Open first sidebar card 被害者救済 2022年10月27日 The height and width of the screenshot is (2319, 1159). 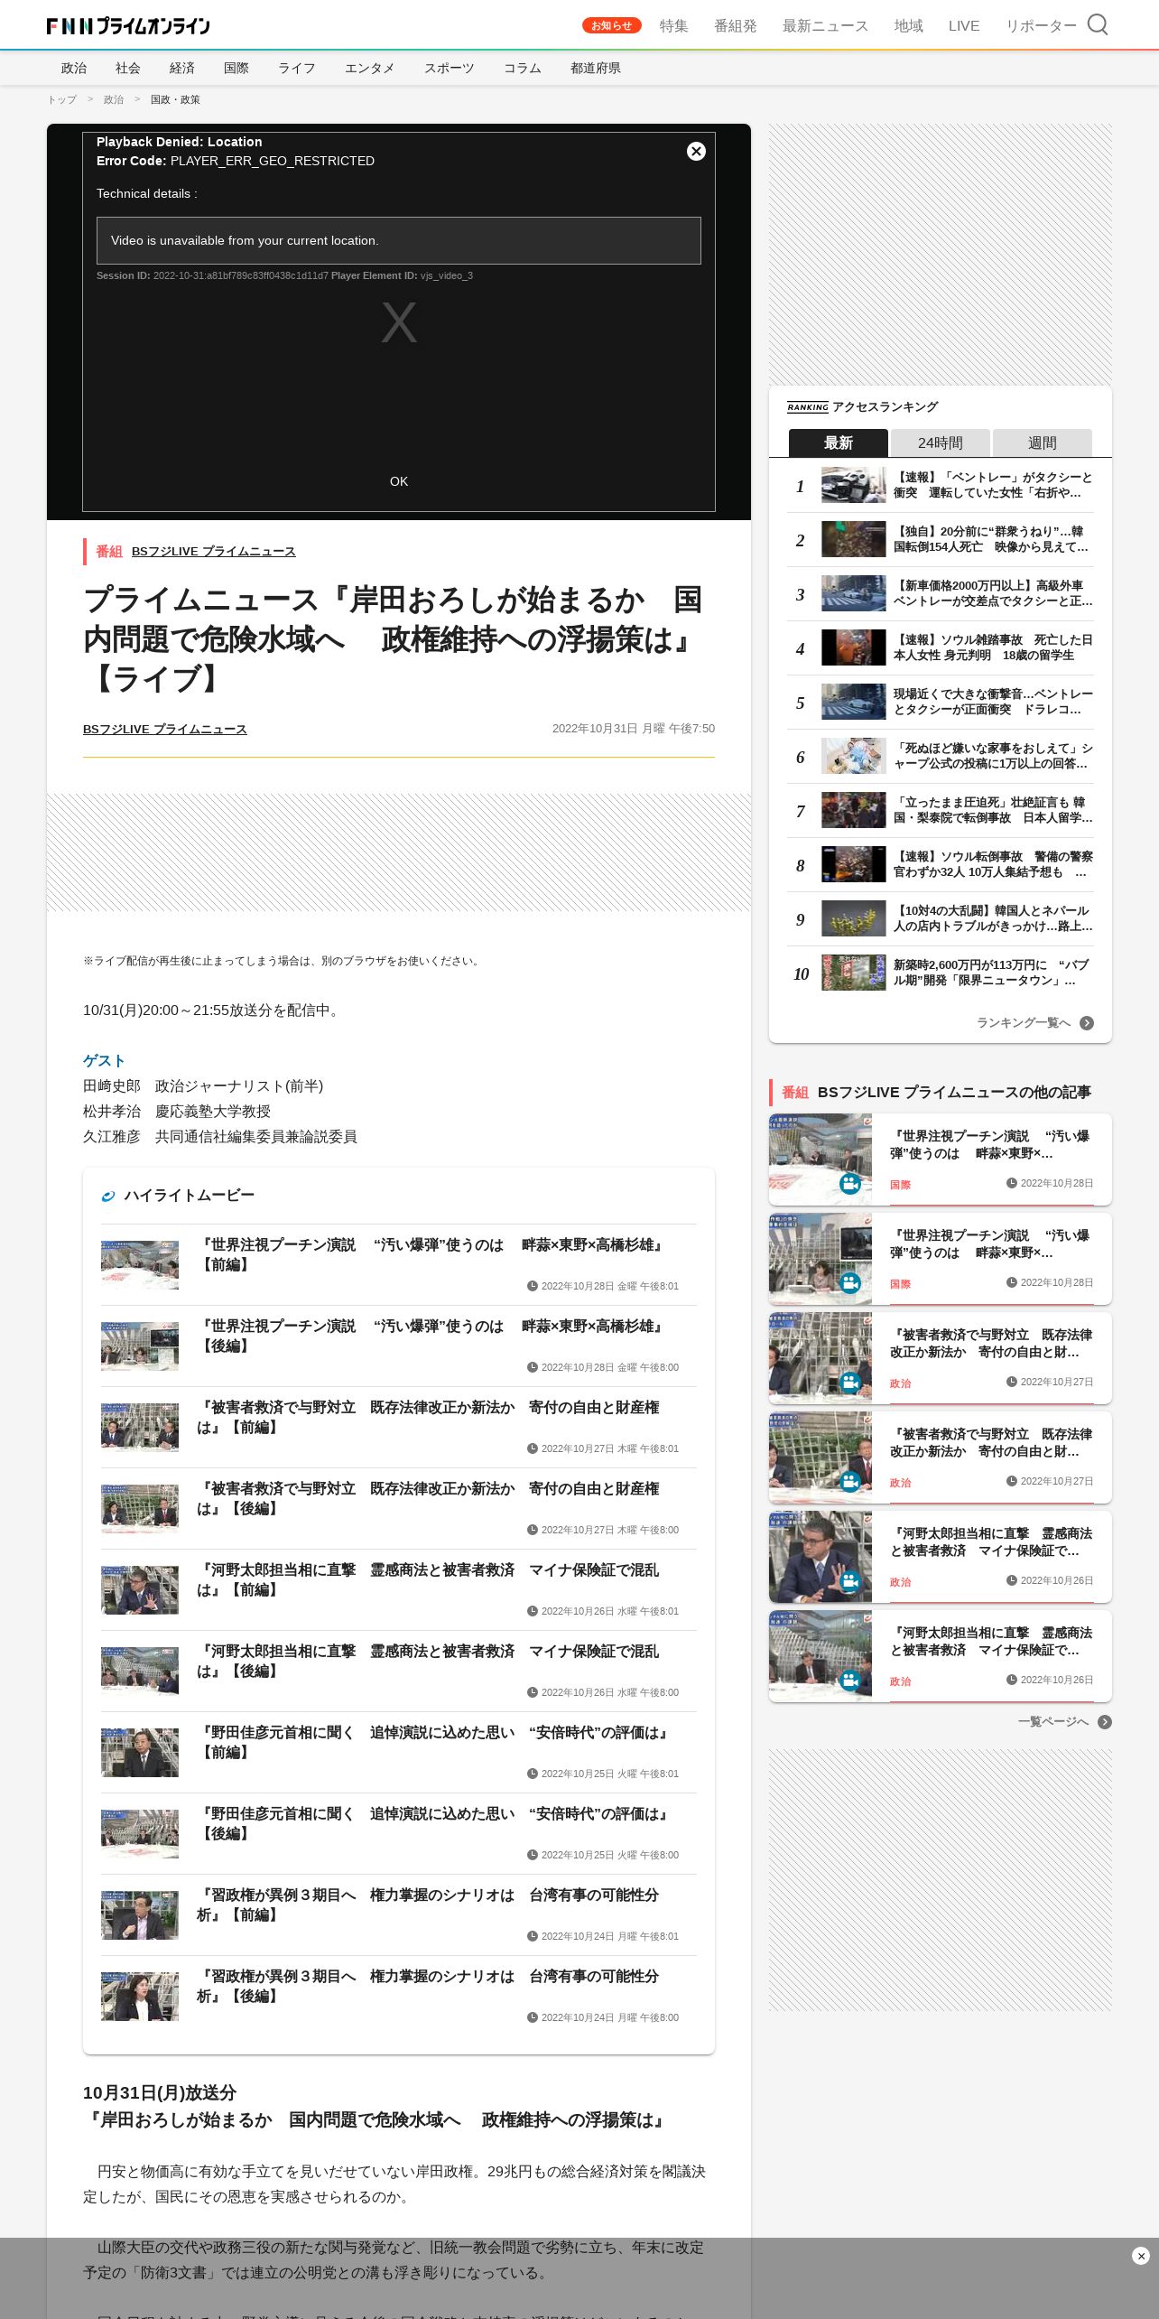pyautogui.click(x=940, y=1358)
